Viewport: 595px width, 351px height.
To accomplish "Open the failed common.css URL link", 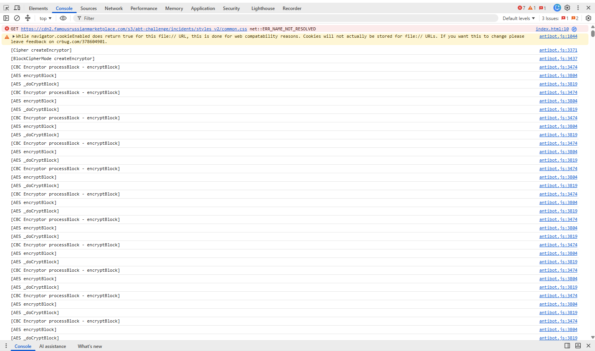I will (x=134, y=29).
